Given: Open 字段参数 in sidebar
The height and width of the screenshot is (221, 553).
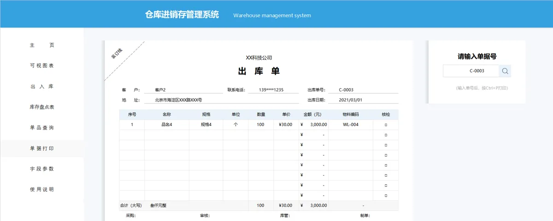Looking at the screenshot, I should (x=42, y=169).
